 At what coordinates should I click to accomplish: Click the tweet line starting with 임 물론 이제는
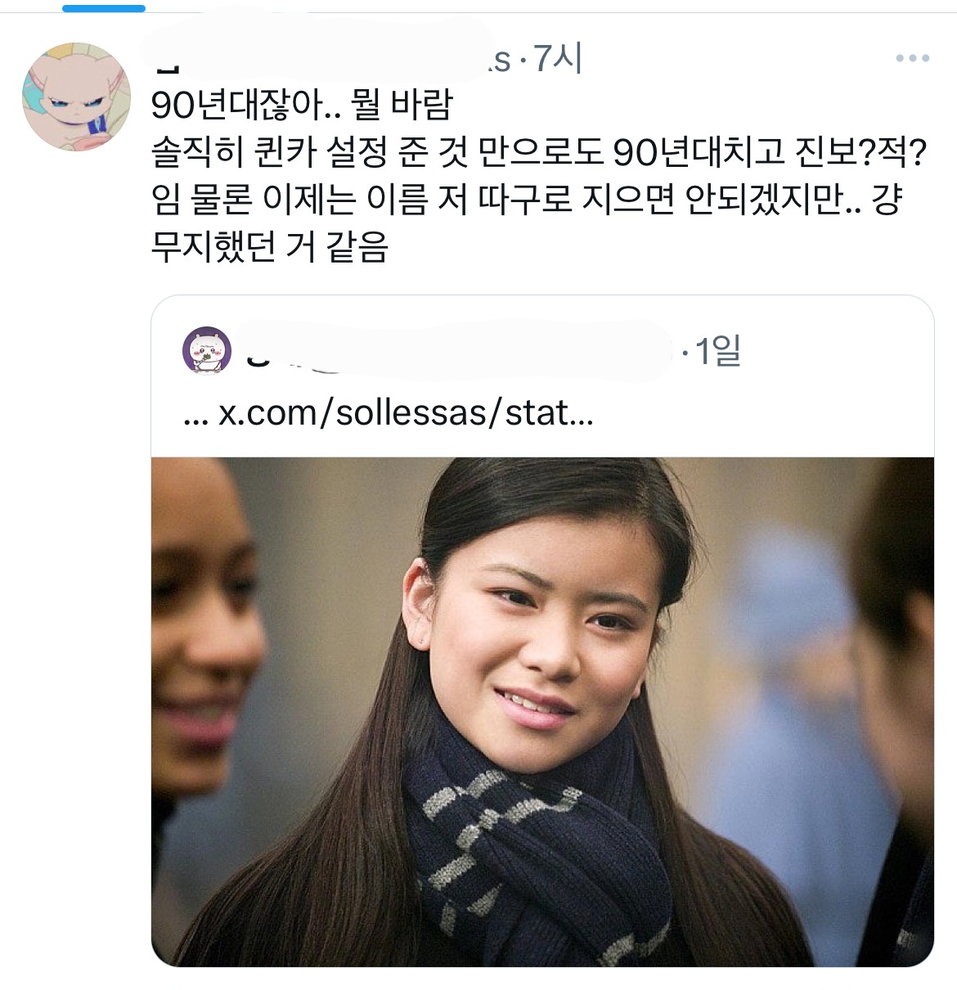coord(526,200)
